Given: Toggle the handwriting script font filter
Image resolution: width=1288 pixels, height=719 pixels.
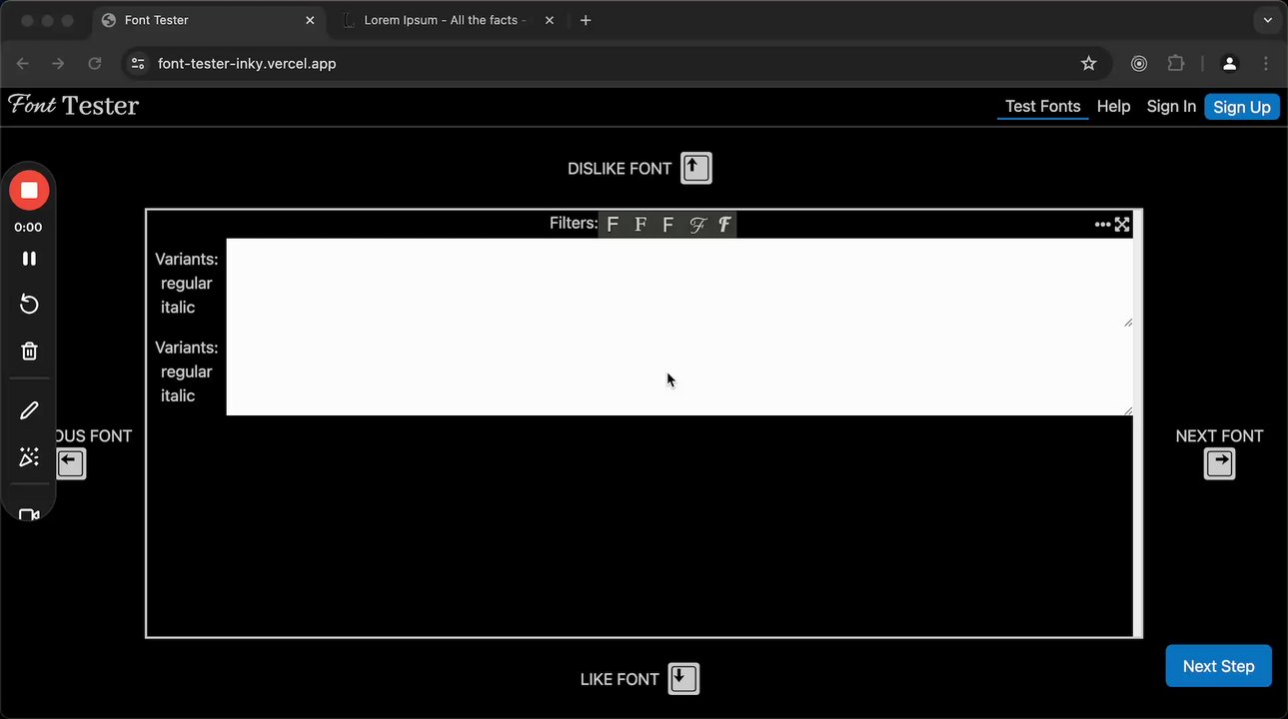Looking at the screenshot, I should 696,225.
